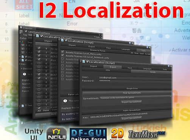This screenshot has height=140, width=190.
Task: Click script icon of the key-list Localization panel
Action: (37, 36)
